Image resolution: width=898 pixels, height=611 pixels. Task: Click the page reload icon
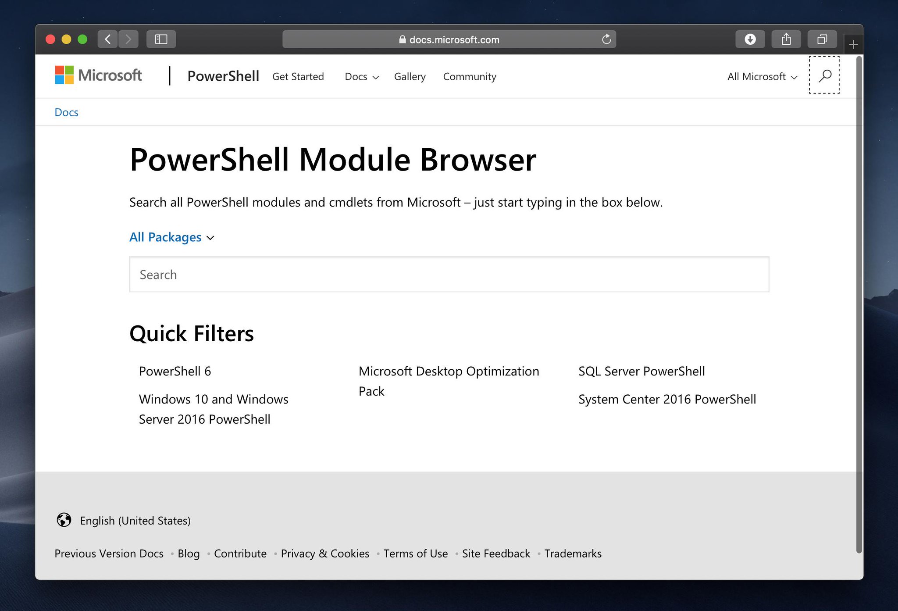coord(606,39)
